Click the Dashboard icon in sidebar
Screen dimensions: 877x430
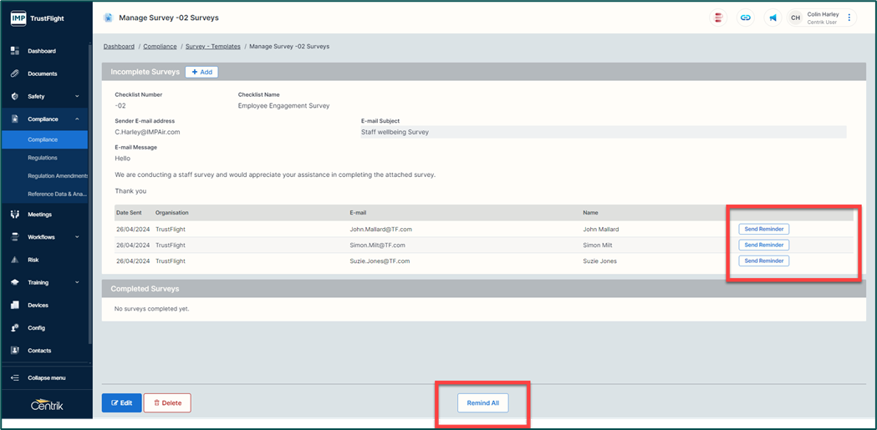coord(15,51)
